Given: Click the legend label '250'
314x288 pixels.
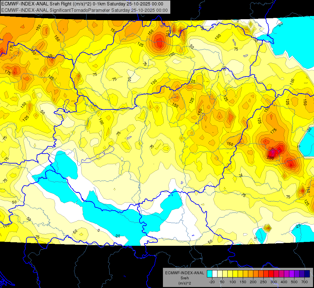Looking at the screenshot, I should coord(263,282).
